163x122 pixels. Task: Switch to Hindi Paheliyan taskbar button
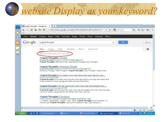point(50,113)
